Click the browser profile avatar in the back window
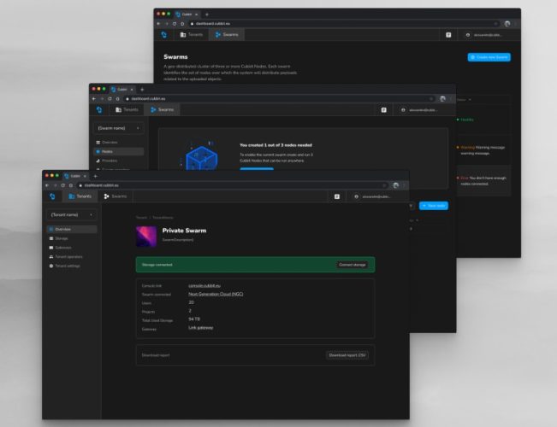The height and width of the screenshot is (427, 557). [507, 24]
